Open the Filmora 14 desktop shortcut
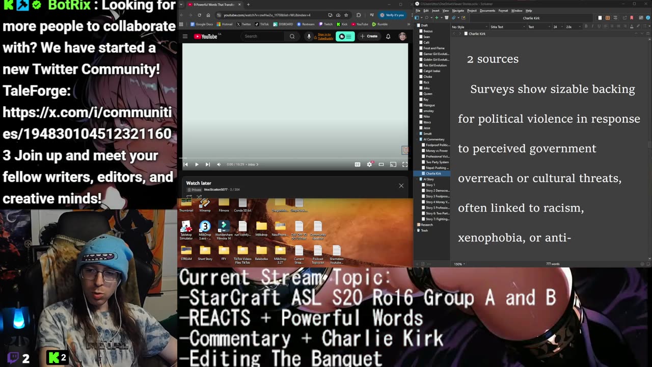The image size is (652, 367). 224,230
